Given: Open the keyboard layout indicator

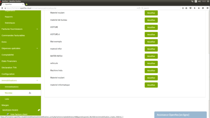Looking at the screenshot, I should [196, 1].
